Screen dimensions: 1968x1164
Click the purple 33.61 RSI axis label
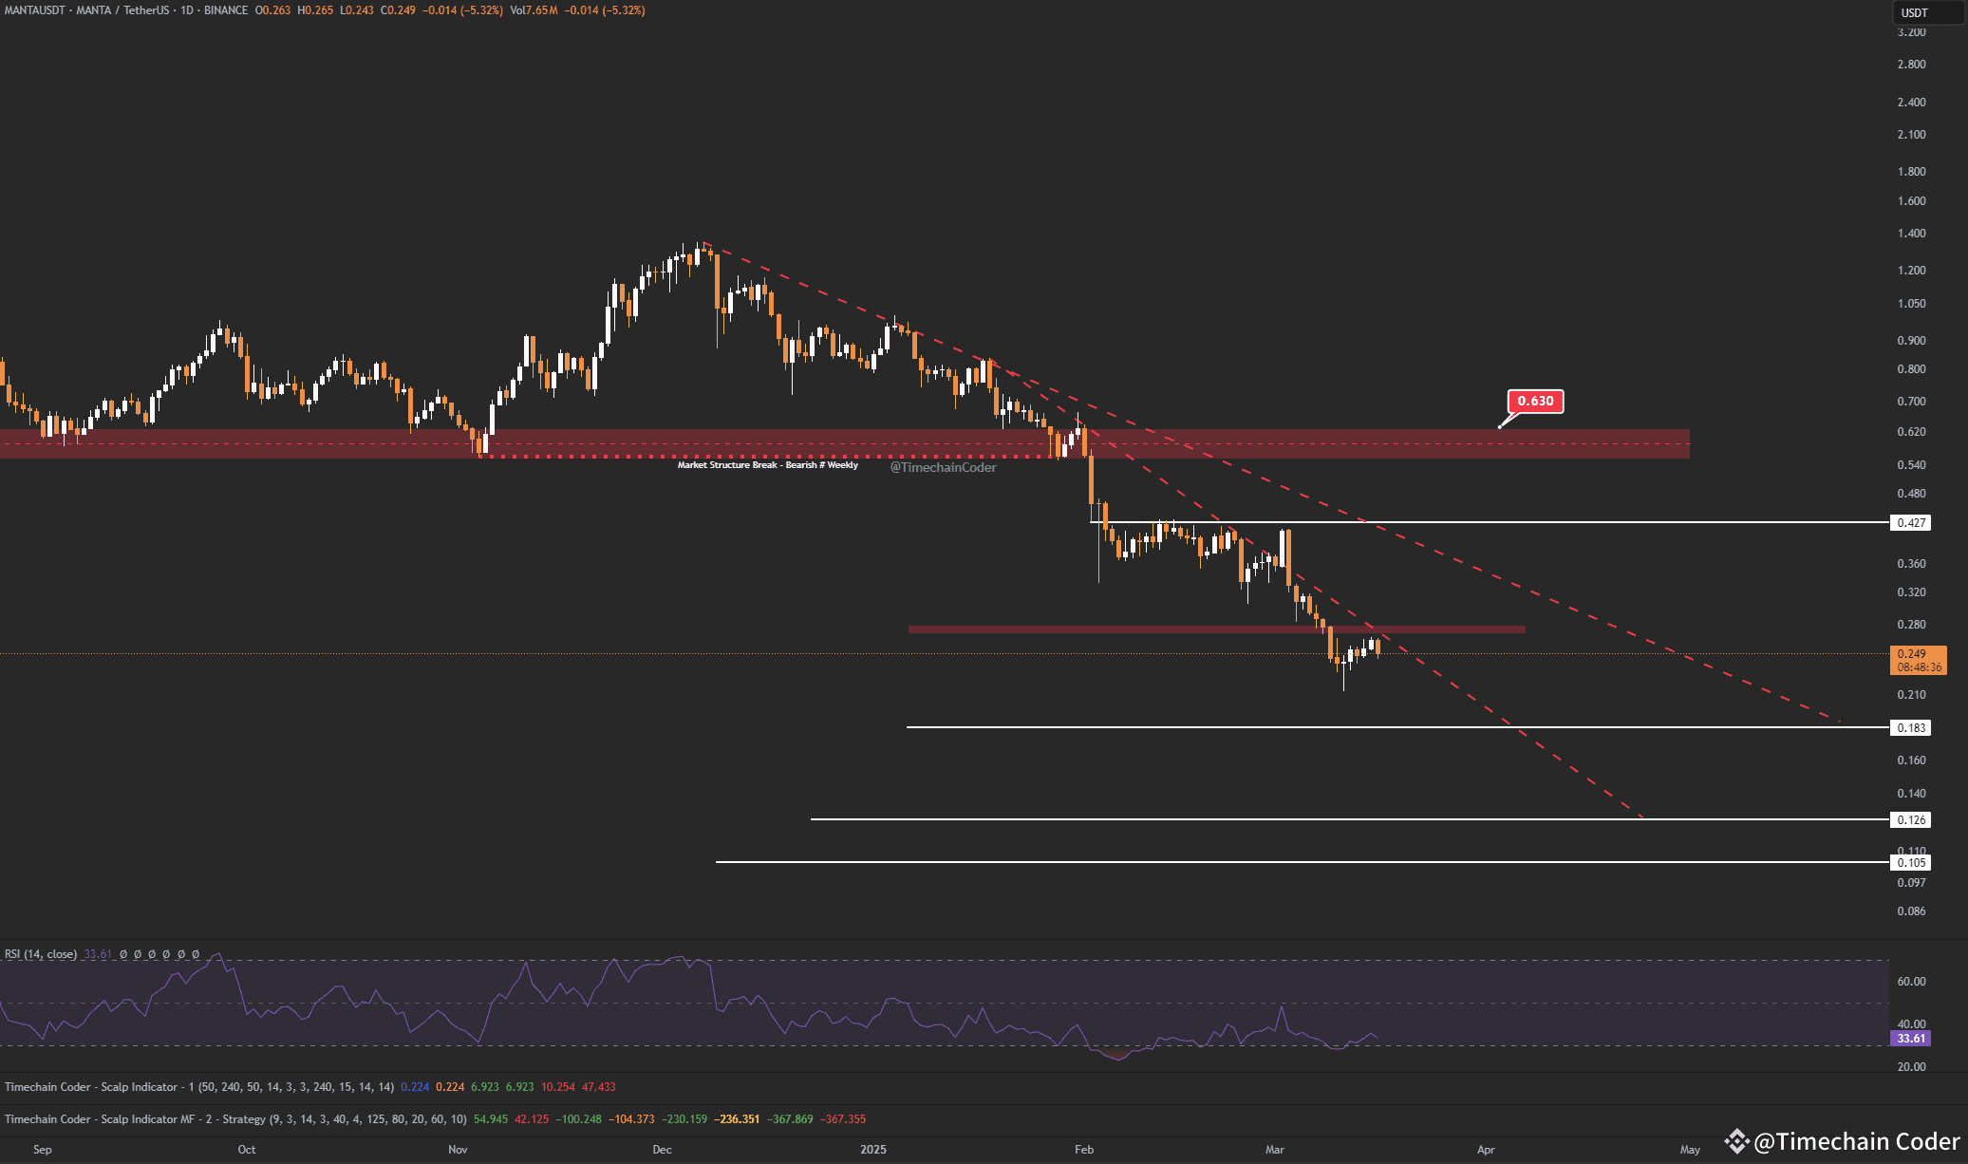1911,1039
